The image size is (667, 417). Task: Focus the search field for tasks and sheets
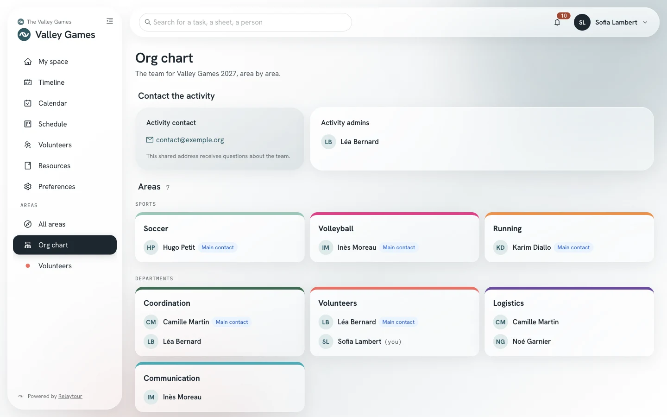245,22
